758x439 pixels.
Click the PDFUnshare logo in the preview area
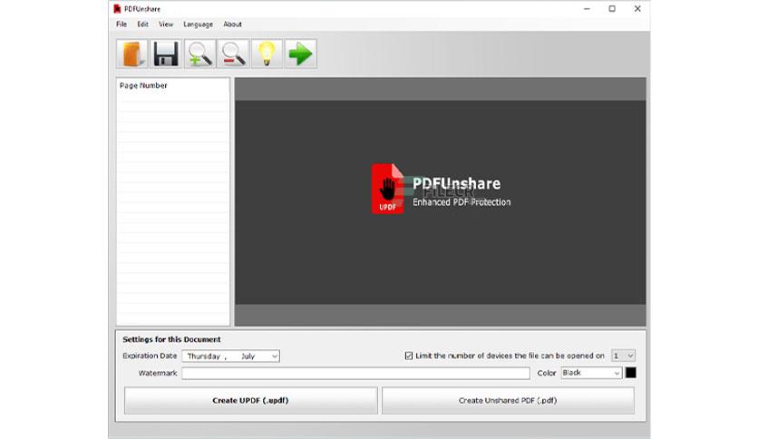441,189
